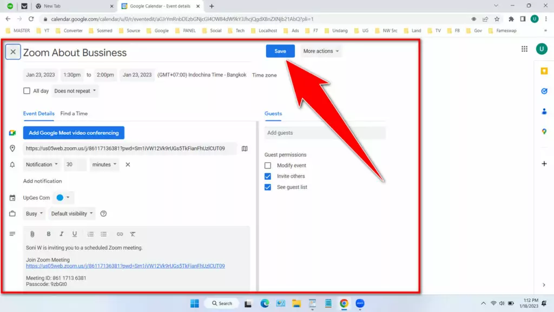
Task: Save the Zoom About Bussiness event
Action: [x=280, y=51]
